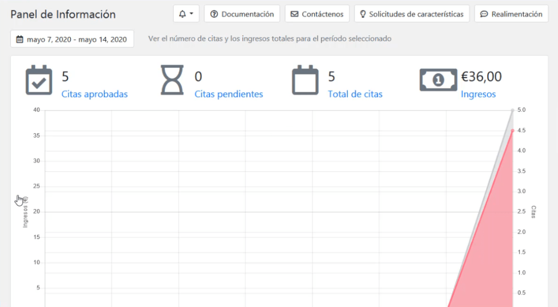Screen dimensions: 558x307
Task: Click the pending appointments count 0
Action: tap(198, 77)
